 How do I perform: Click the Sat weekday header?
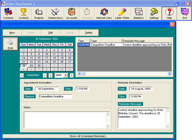point(69,45)
